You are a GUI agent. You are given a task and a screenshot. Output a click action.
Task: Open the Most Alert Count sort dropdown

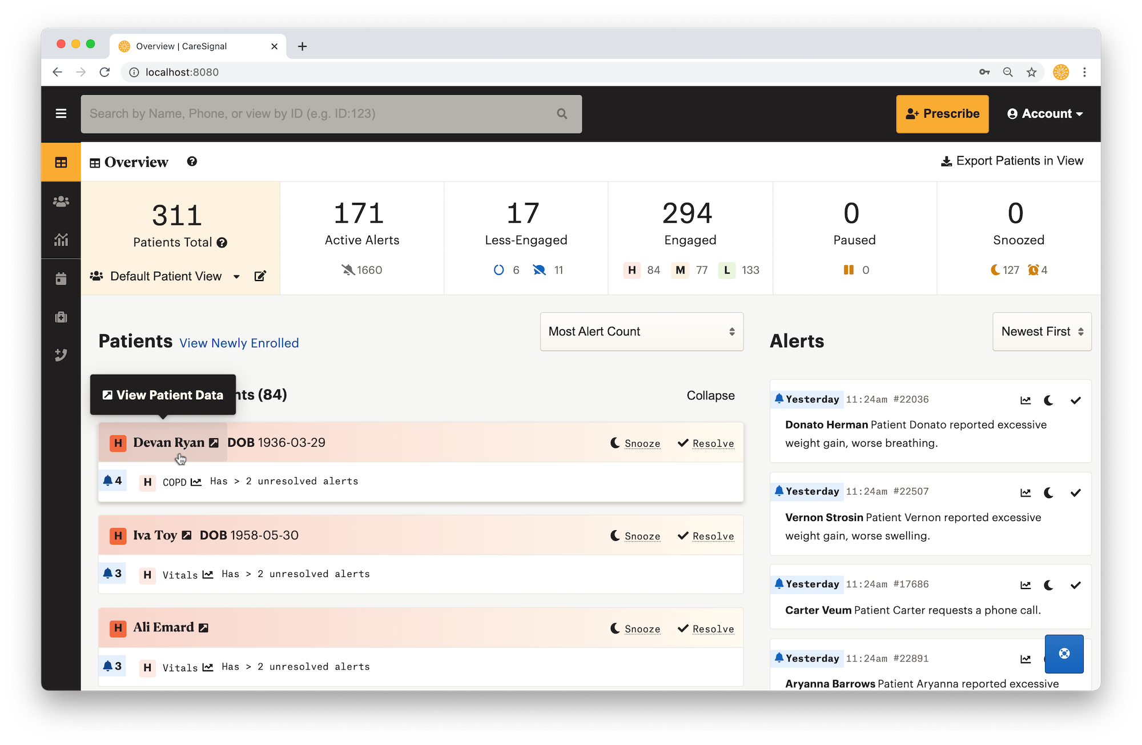pyautogui.click(x=642, y=331)
